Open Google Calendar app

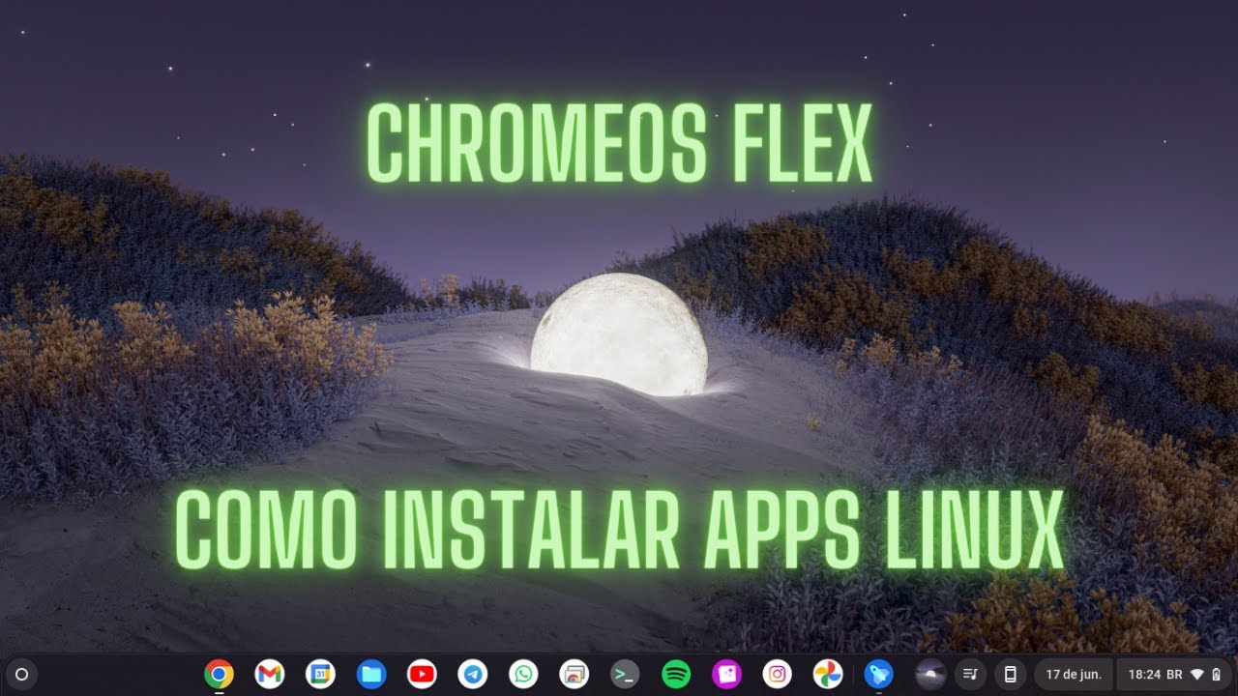[320, 674]
